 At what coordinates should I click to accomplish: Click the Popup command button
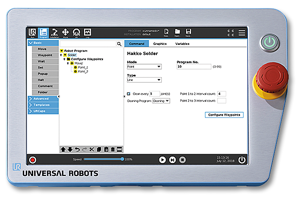coord(45,74)
